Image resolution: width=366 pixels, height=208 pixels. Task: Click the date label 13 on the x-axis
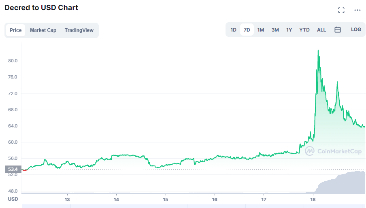pos(67,200)
